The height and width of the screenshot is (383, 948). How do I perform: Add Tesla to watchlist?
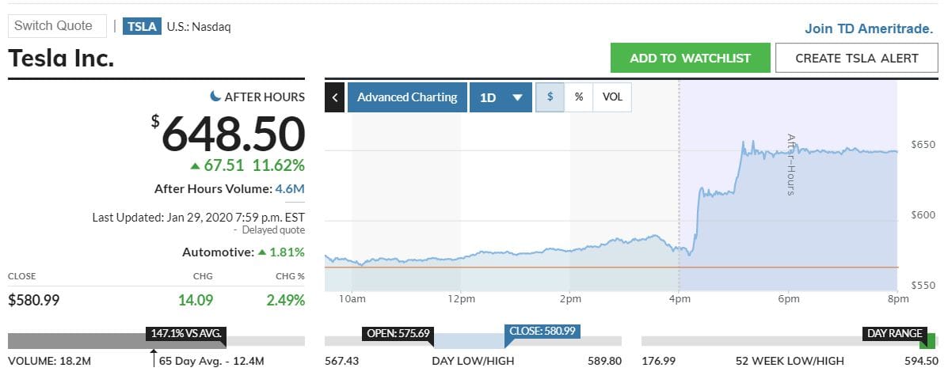click(691, 58)
